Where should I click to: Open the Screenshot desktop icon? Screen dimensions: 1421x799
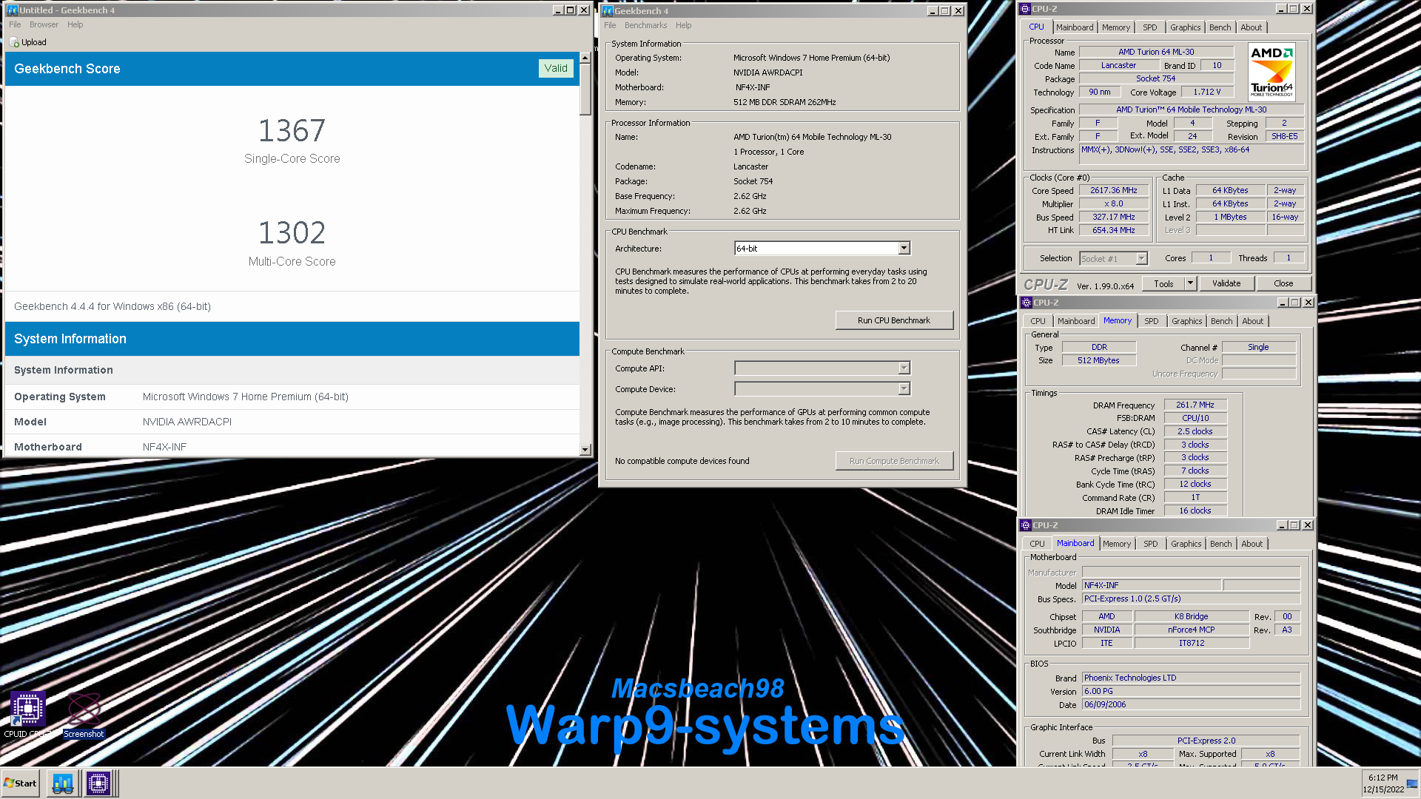84,715
